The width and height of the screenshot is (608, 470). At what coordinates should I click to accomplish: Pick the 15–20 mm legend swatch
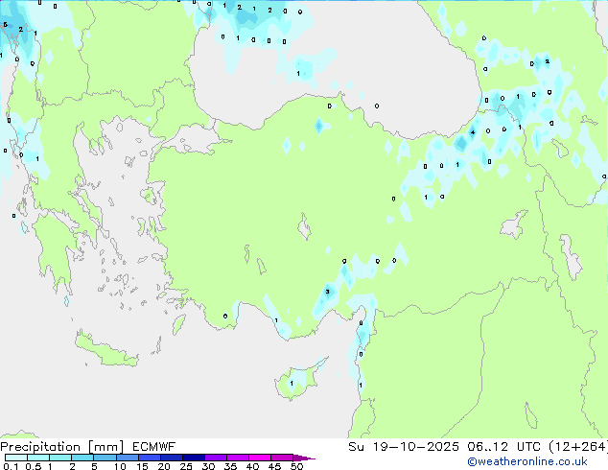(149, 458)
